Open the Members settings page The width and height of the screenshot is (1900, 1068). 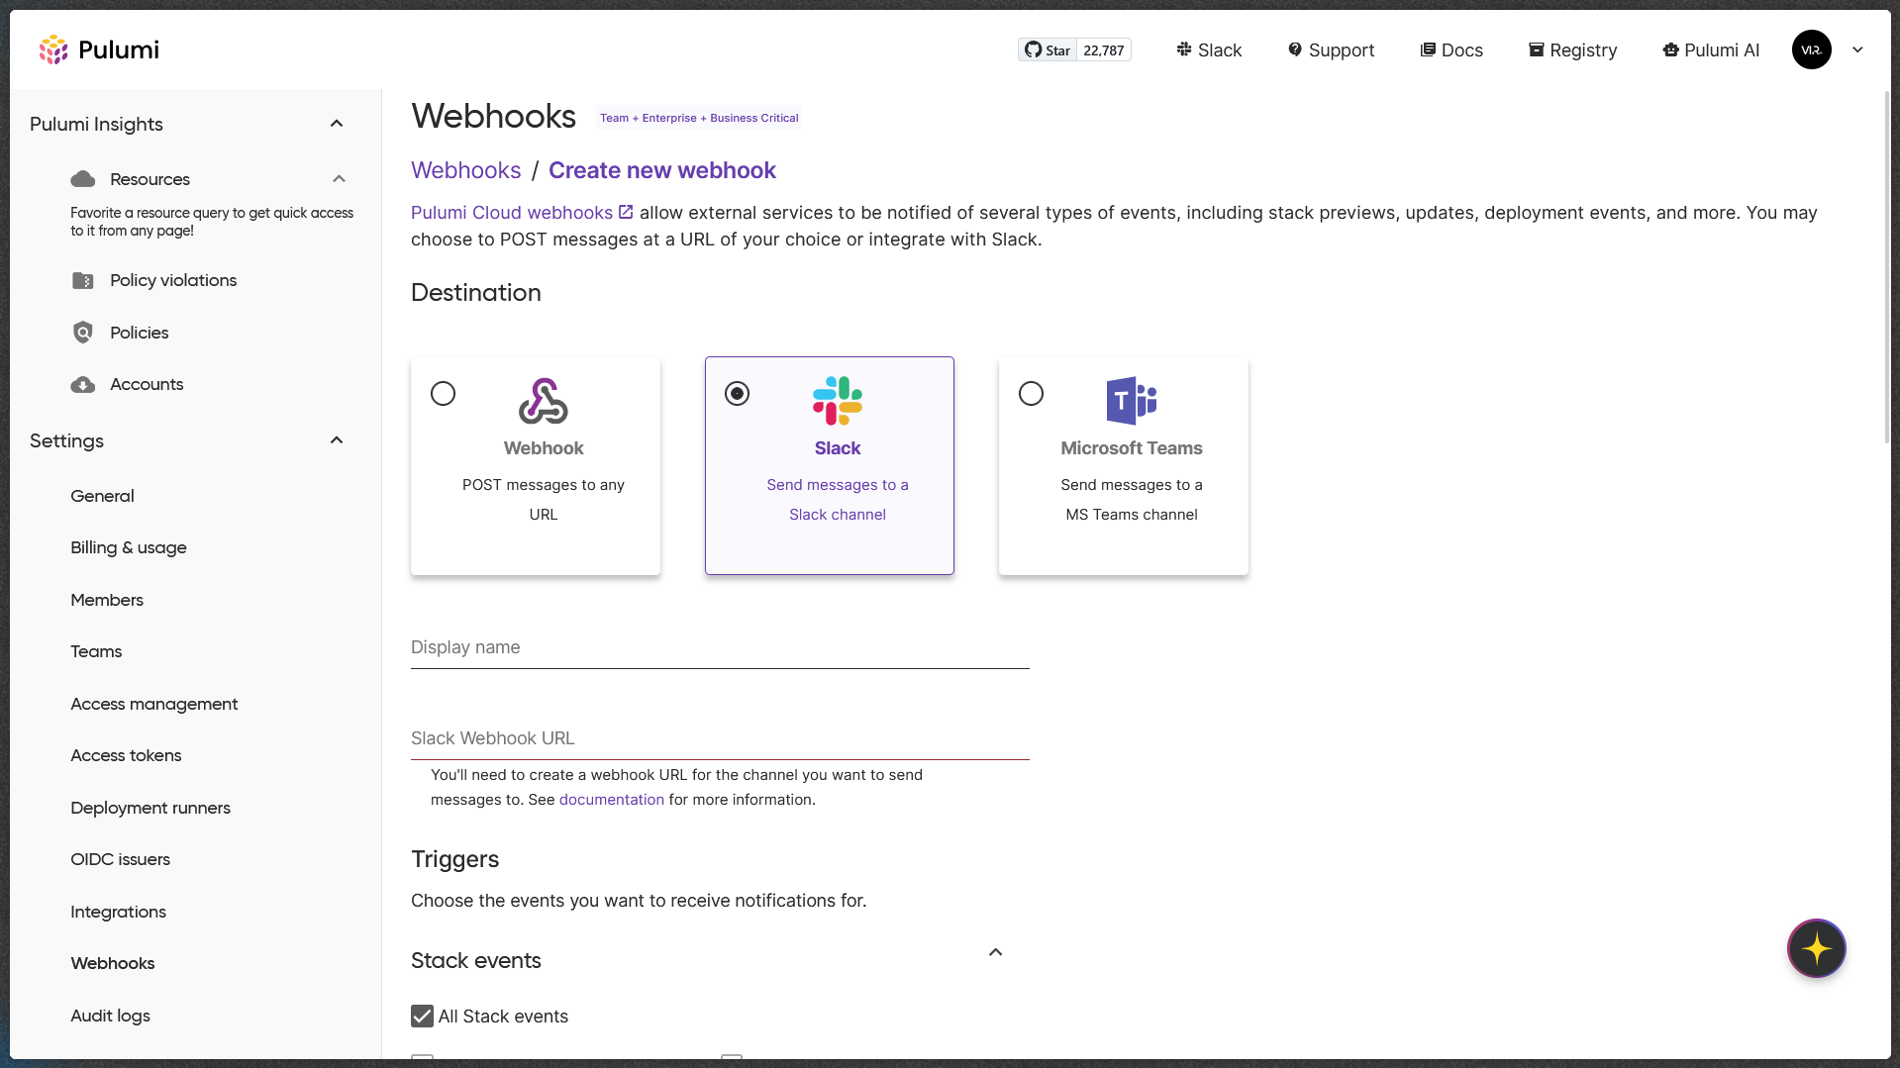click(107, 600)
